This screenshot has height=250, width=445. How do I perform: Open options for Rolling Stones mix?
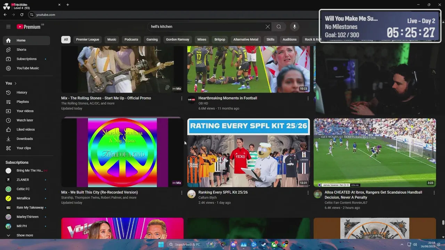pyautogui.click(x=181, y=99)
